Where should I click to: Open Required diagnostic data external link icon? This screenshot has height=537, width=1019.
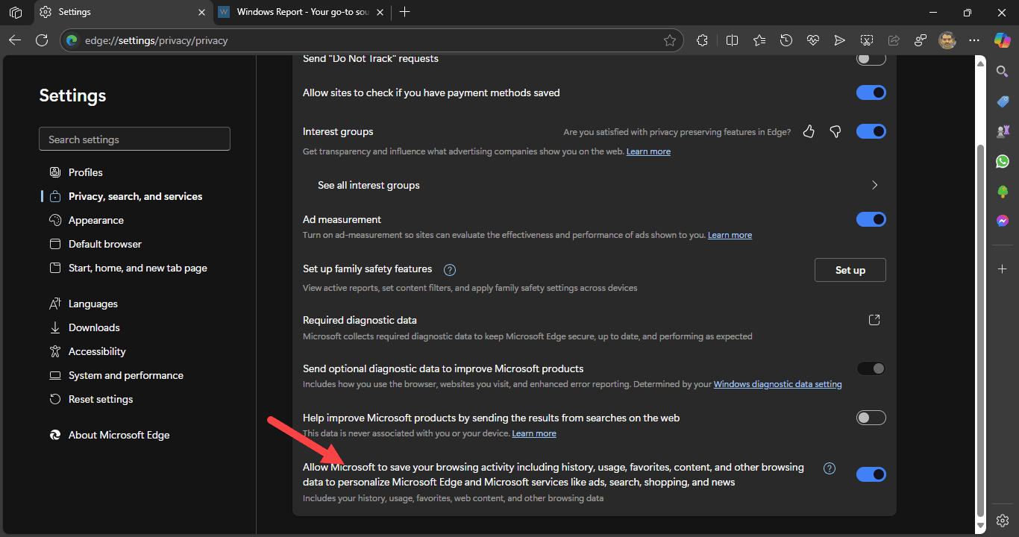[x=874, y=320]
